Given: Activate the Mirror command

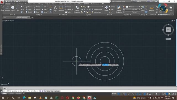Looking at the screenshot, I should pos(37,9).
